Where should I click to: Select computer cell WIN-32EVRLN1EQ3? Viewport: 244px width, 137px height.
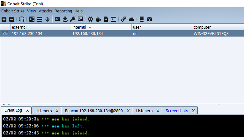point(218,33)
